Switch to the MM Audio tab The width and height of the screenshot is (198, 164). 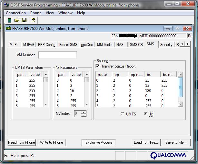coord(105,45)
